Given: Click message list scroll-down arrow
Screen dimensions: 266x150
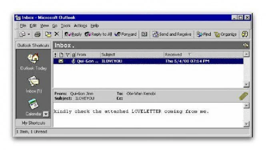Looking at the screenshot, I should coord(246,85).
